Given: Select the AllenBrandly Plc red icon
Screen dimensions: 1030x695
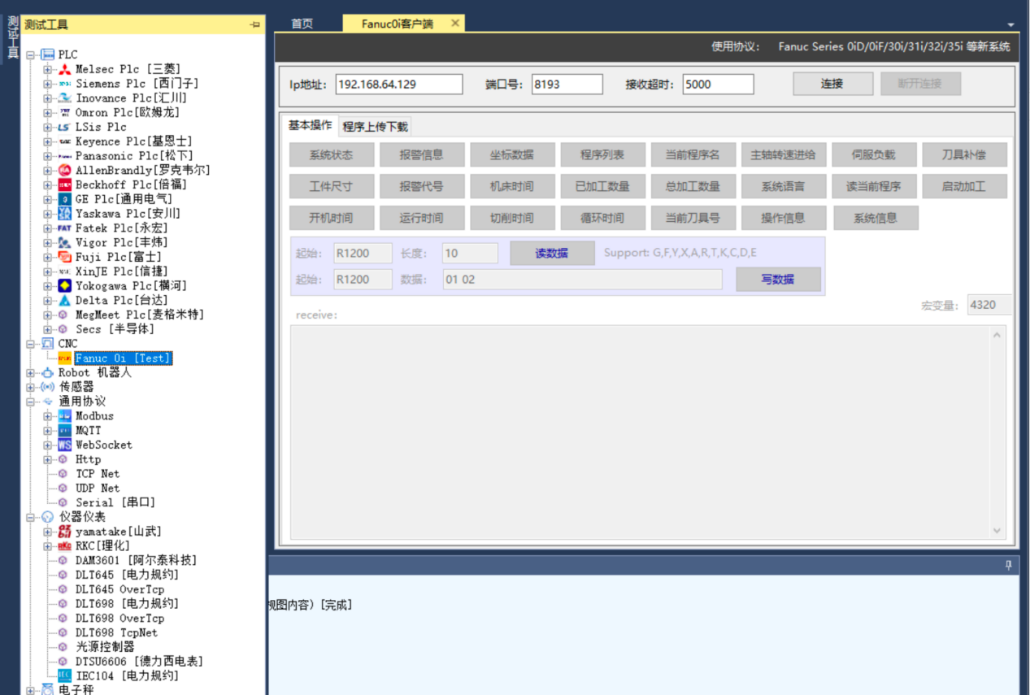Looking at the screenshot, I should 64,171.
